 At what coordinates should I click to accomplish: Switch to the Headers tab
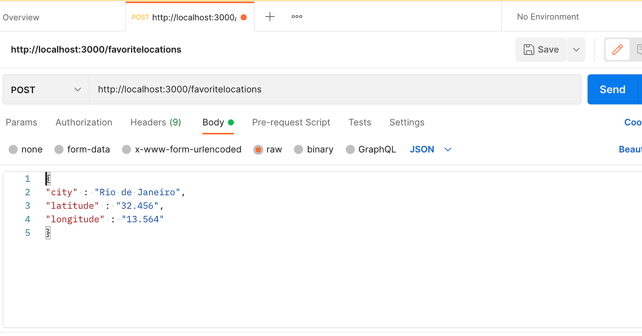coord(155,122)
